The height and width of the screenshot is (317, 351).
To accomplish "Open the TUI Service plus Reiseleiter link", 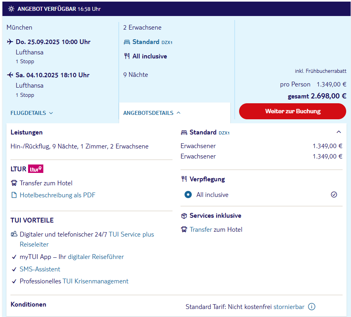I will (x=87, y=239).
